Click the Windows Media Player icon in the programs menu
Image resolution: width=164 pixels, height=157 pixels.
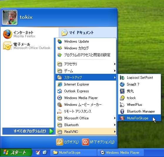[60, 98]
